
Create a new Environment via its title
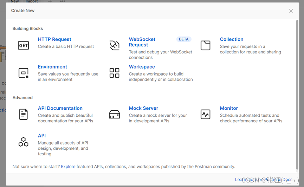pos(52,67)
